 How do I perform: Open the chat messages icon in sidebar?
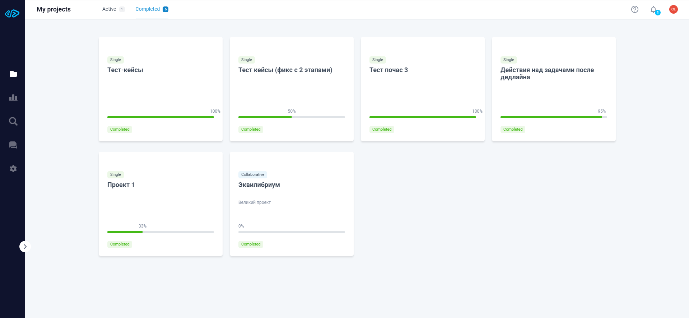click(x=13, y=145)
